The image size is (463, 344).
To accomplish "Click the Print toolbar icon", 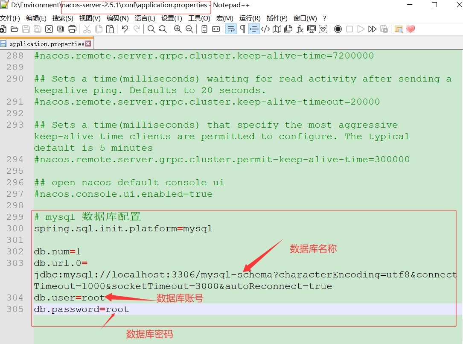I will tap(72, 29).
